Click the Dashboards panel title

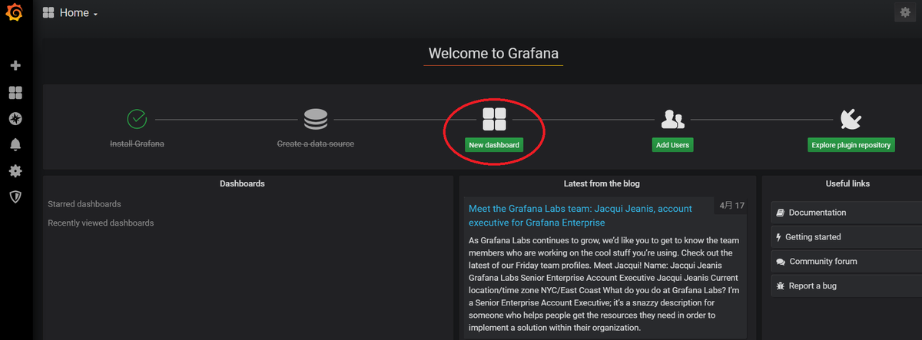pos(242,184)
